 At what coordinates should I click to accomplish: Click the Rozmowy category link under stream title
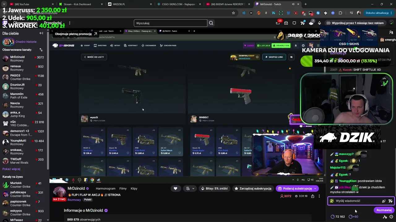tap(74, 200)
